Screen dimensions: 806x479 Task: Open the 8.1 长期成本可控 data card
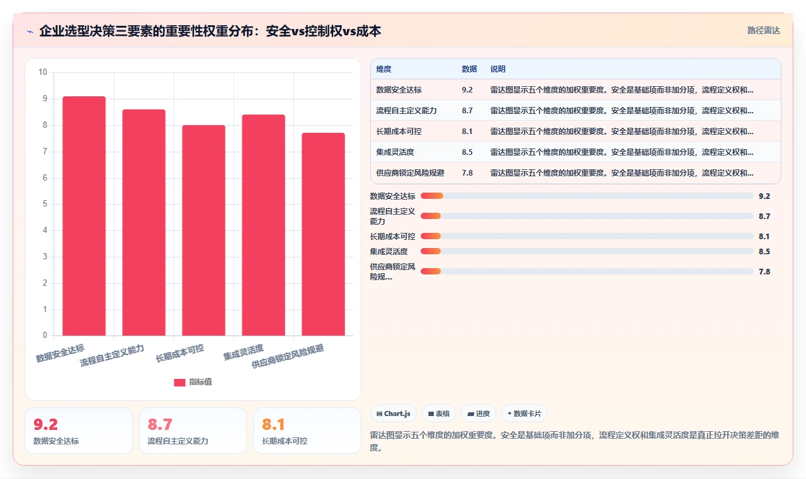coord(307,431)
